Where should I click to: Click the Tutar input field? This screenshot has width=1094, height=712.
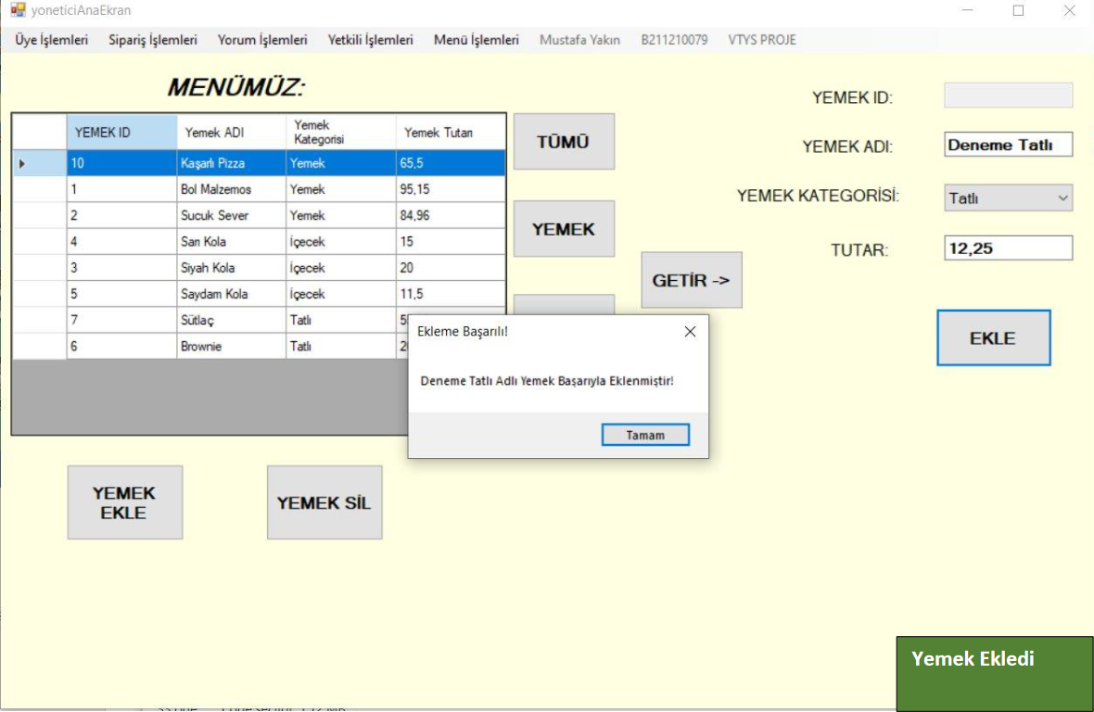point(1008,248)
